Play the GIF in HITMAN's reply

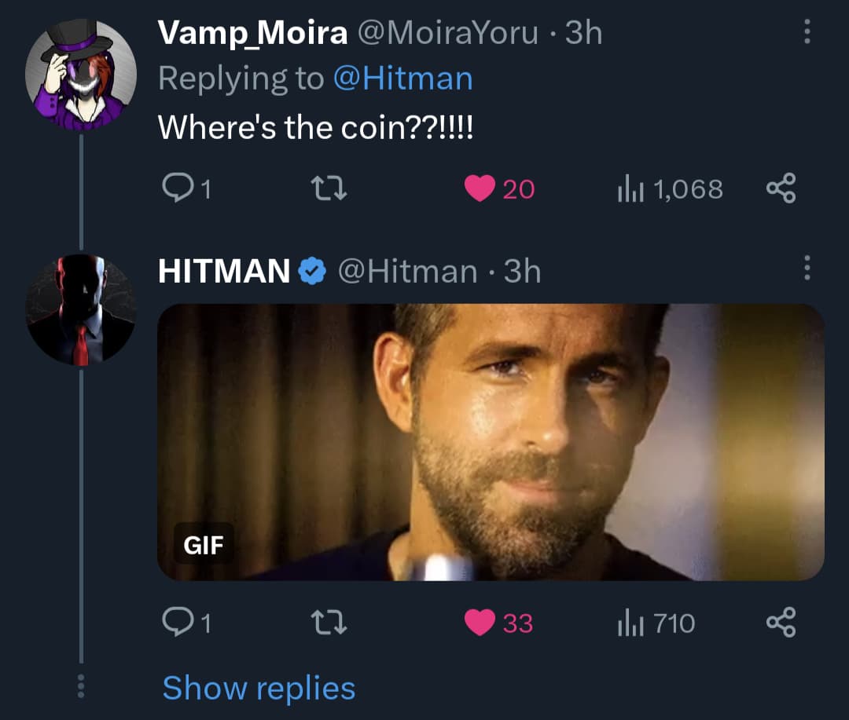491,442
